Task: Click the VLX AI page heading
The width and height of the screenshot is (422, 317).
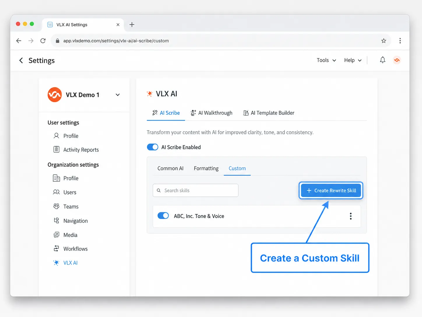Action: point(166,94)
